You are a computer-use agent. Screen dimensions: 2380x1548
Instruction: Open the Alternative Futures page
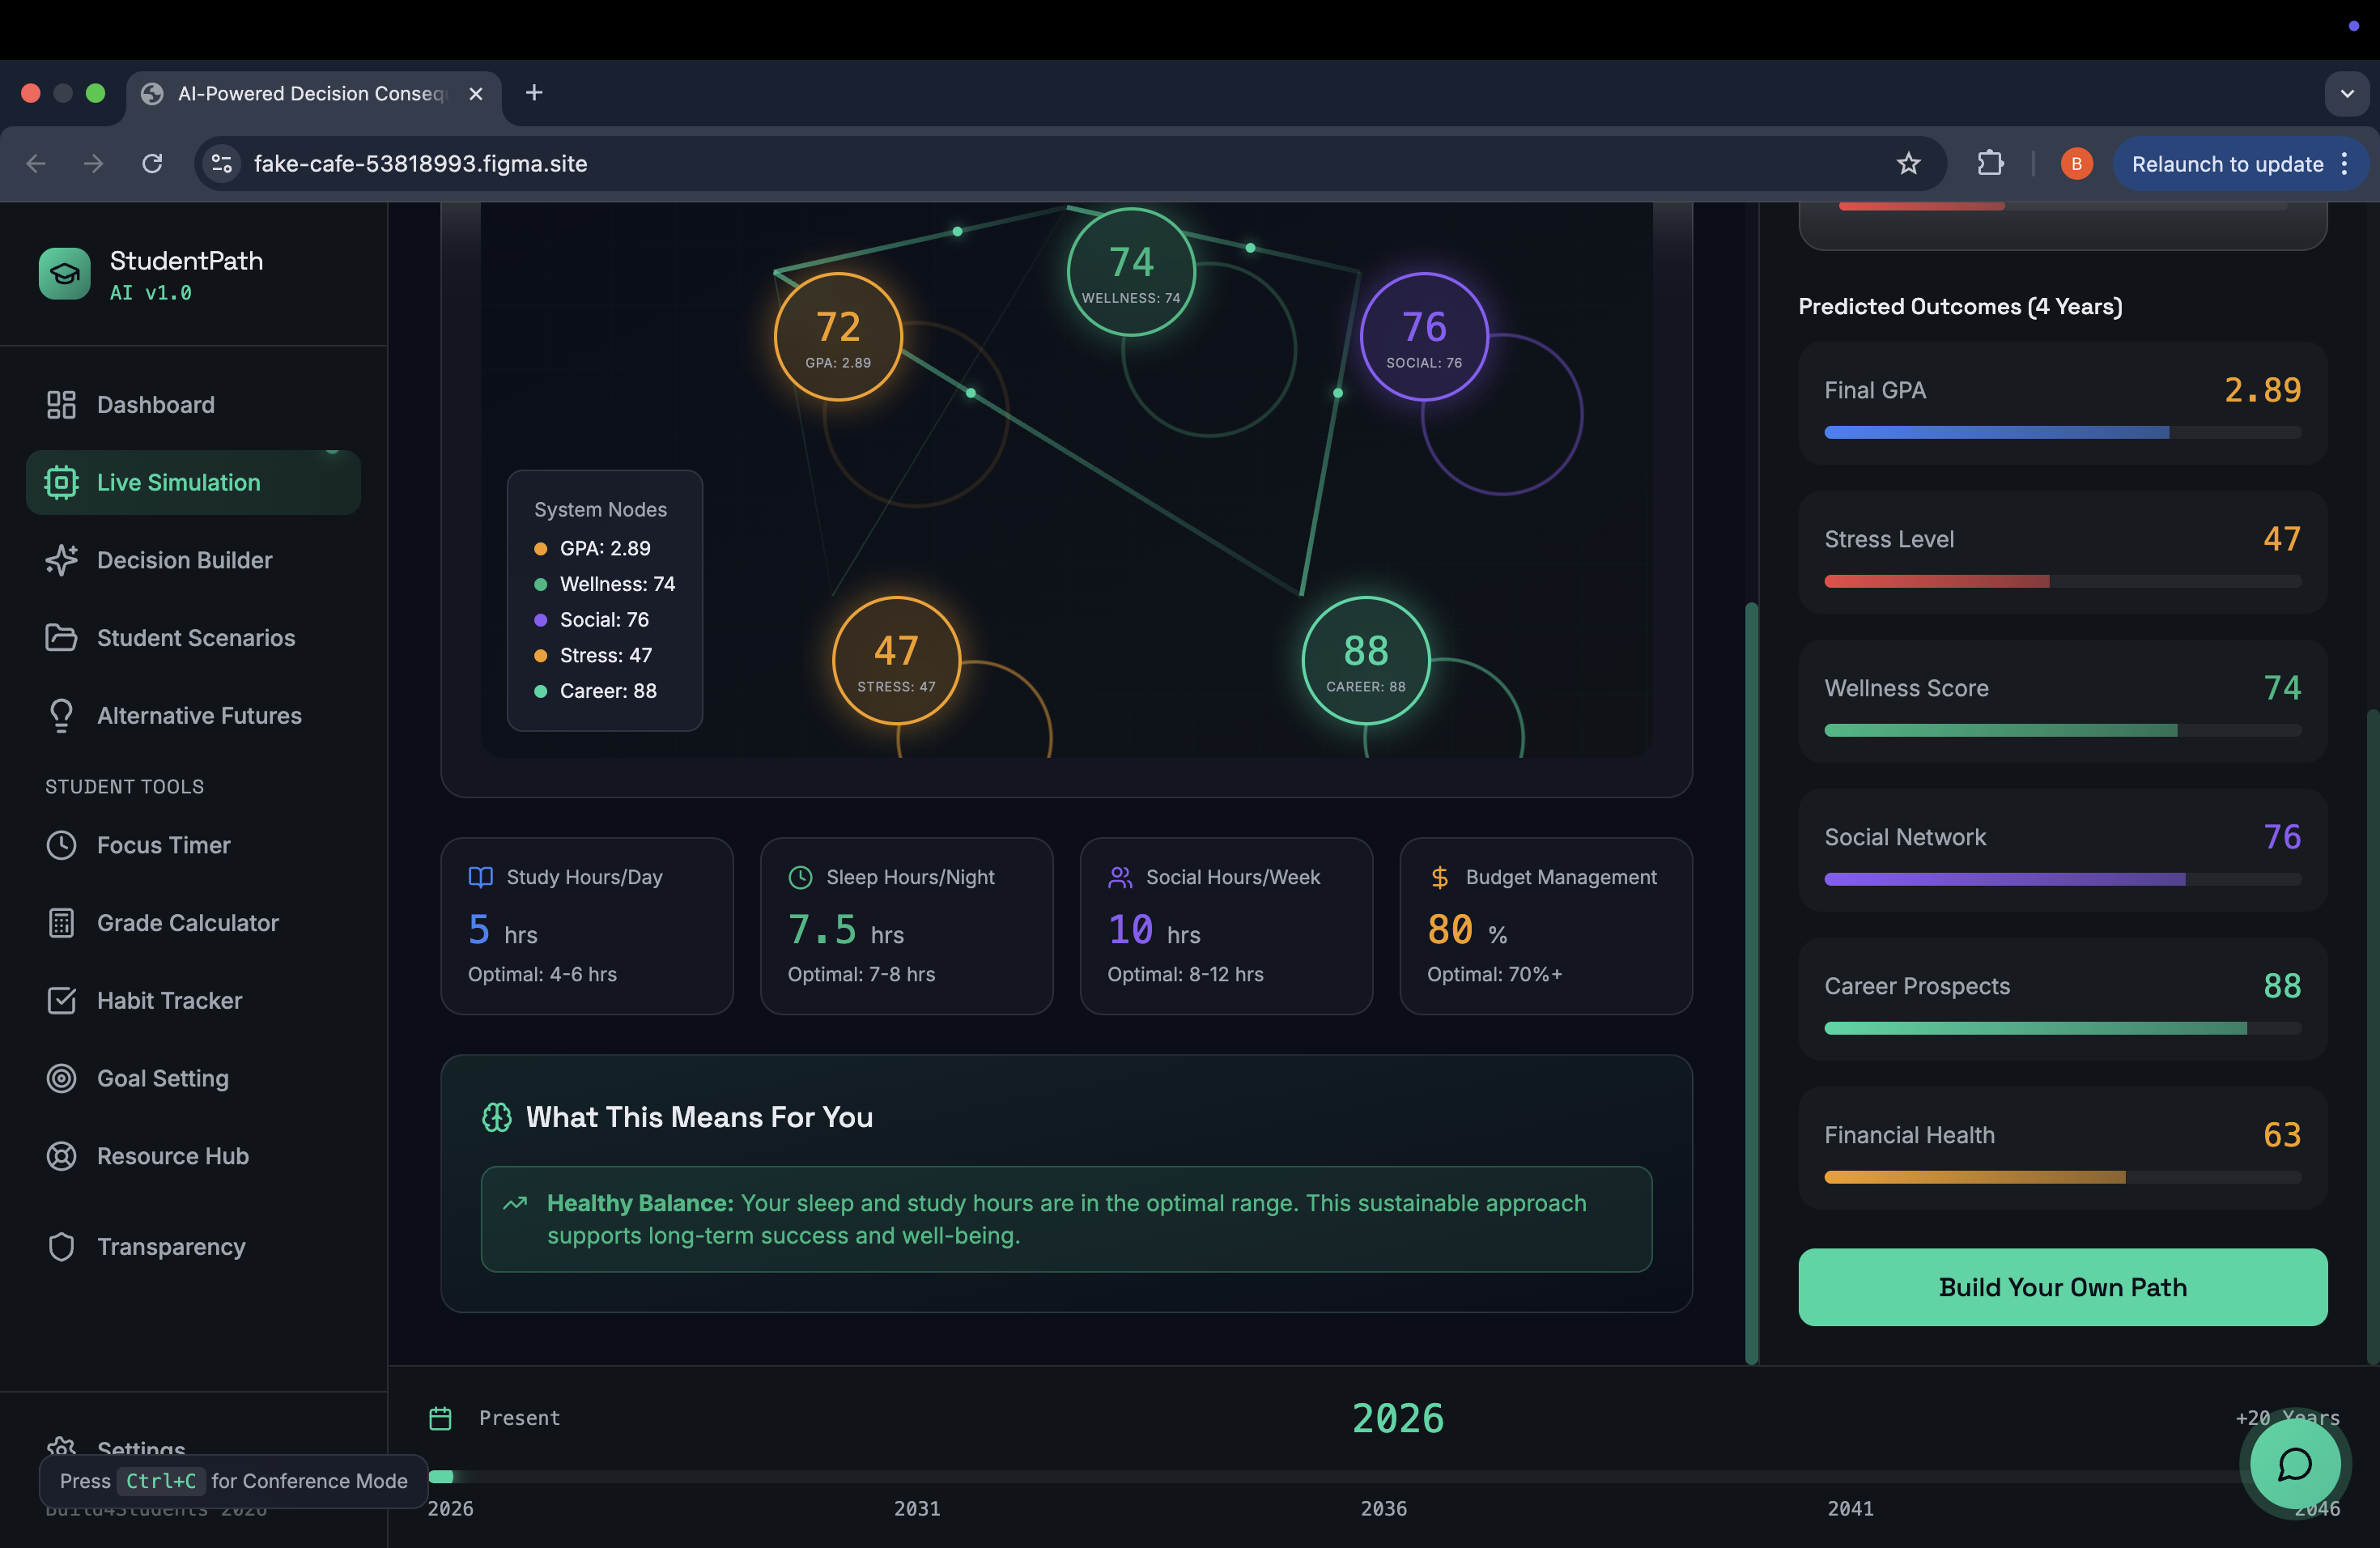[x=199, y=716]
